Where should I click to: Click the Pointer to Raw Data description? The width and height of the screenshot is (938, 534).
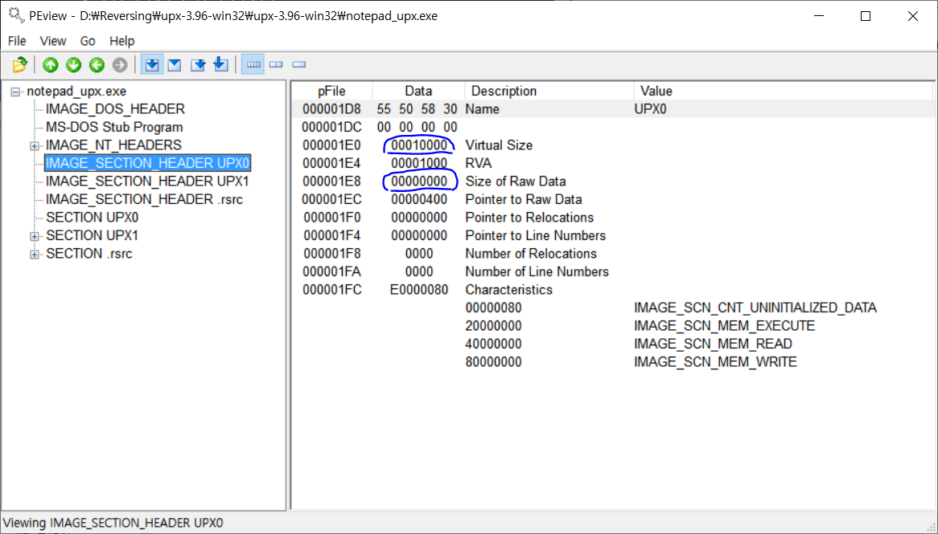(524, 199)
